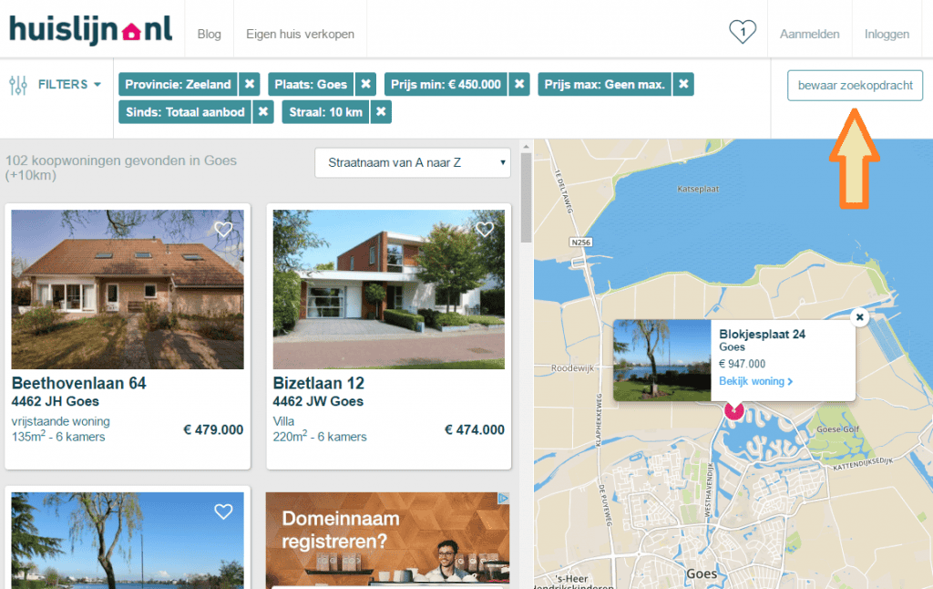Favorite the Beethovenlaan 64 listing

coord(223,229)
